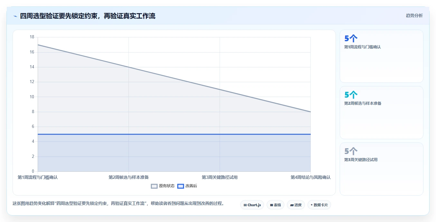Viewport: 436px width, 222px height.
Task: Click the y-axis value 18
Action: tap(32, 37)
